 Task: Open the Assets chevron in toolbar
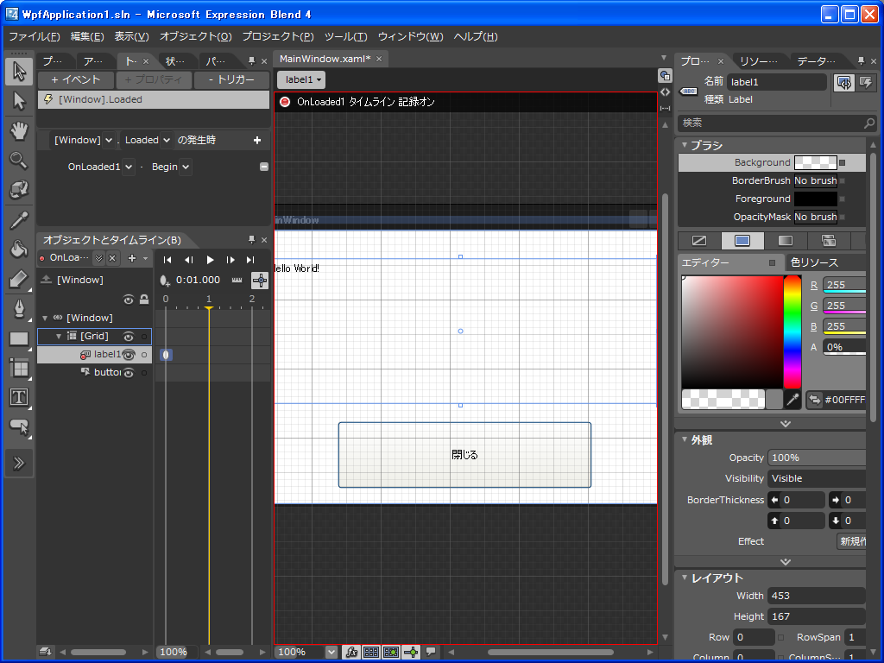tap(19, 464)
